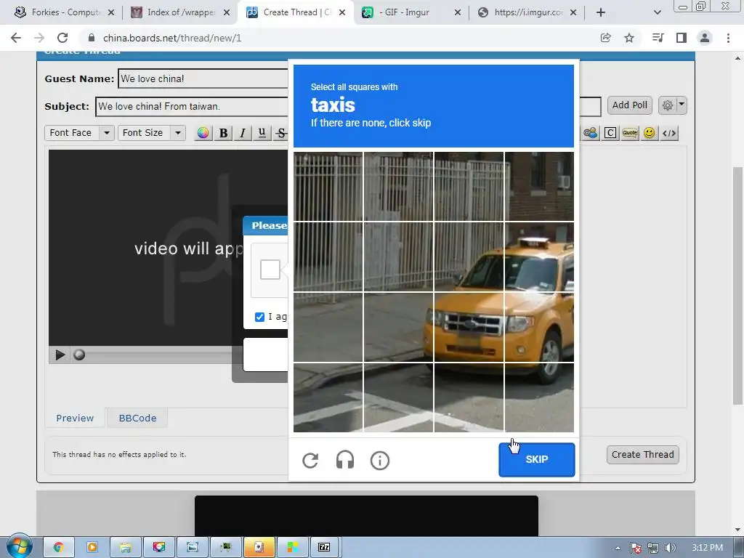Click the address bar URL
744x558 pixels.
(x=172, y=38)
